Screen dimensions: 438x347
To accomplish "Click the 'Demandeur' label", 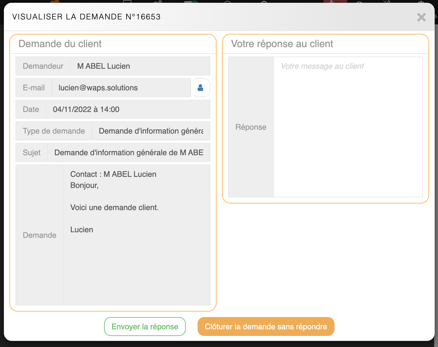I will coord(43,66).
